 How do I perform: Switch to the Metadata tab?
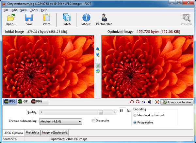[32, 133]
